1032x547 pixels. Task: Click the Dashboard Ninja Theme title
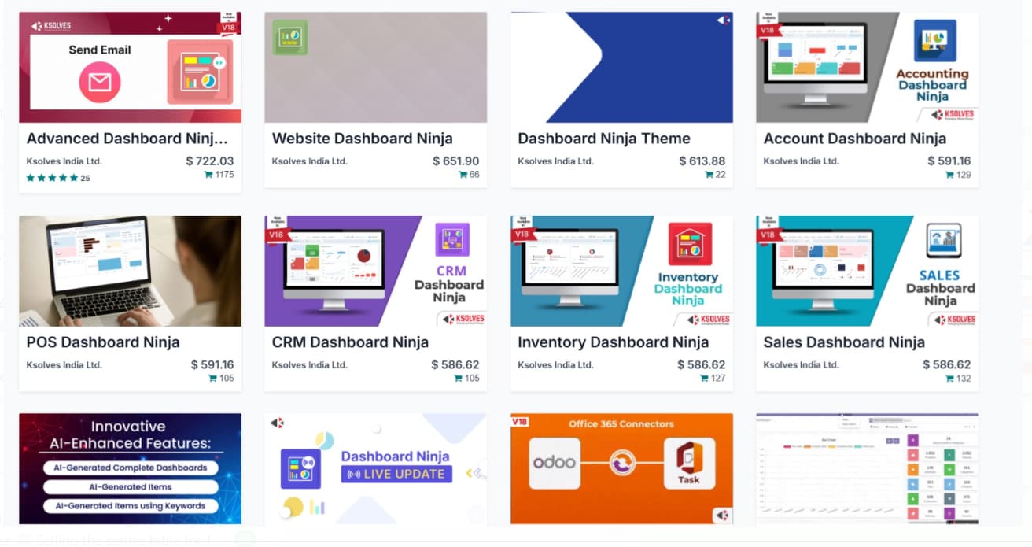point(604,139)
